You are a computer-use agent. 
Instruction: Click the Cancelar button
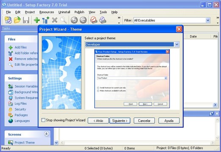coord(144,121)
